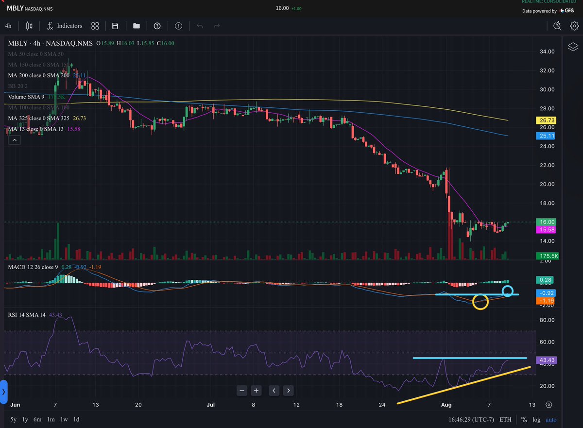Click the 15.58 magenta MA label
This screenshot has width=583, height=428.
tap(547, 229)
